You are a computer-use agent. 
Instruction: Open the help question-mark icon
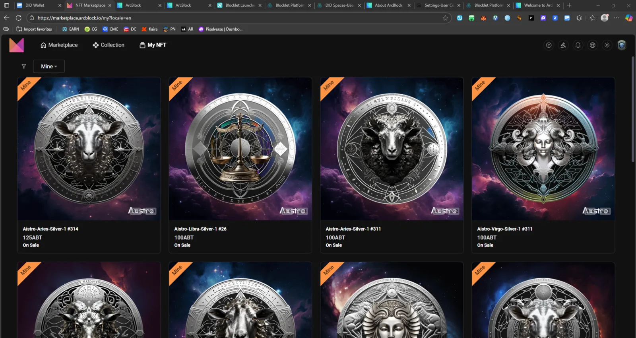[x=549, y=45]
